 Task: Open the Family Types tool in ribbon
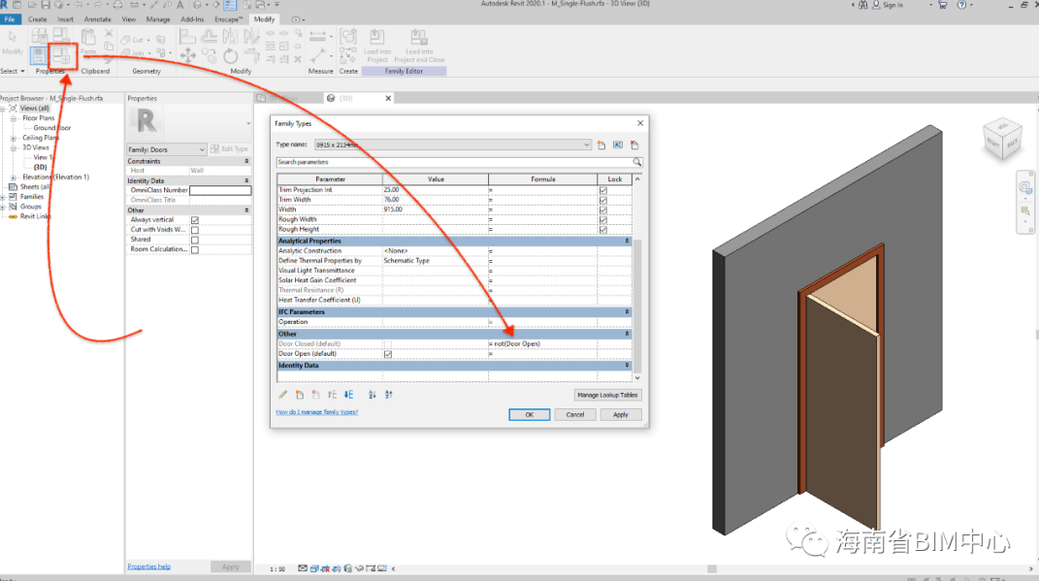coord(62,56)
